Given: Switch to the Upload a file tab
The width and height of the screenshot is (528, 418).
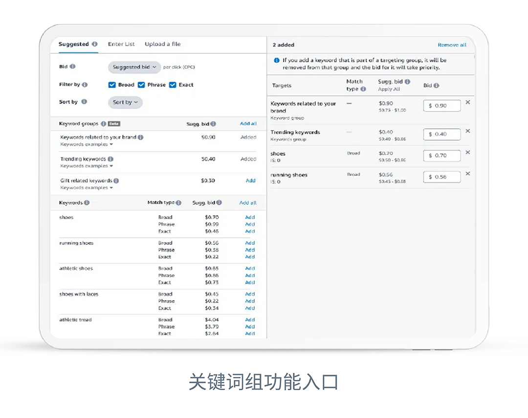Looking at the screenshot, I should click(x=163, y=44).
